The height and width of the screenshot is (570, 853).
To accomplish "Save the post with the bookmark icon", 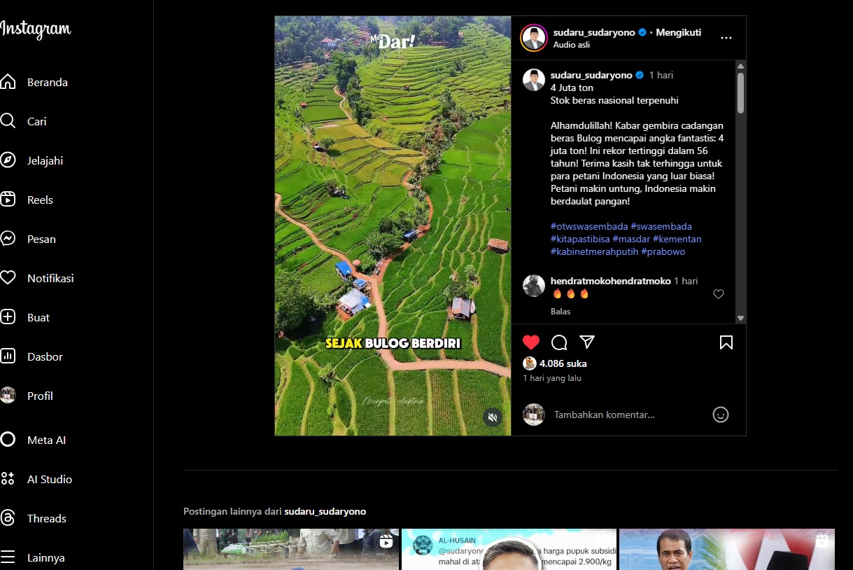I will pos(726,342).
